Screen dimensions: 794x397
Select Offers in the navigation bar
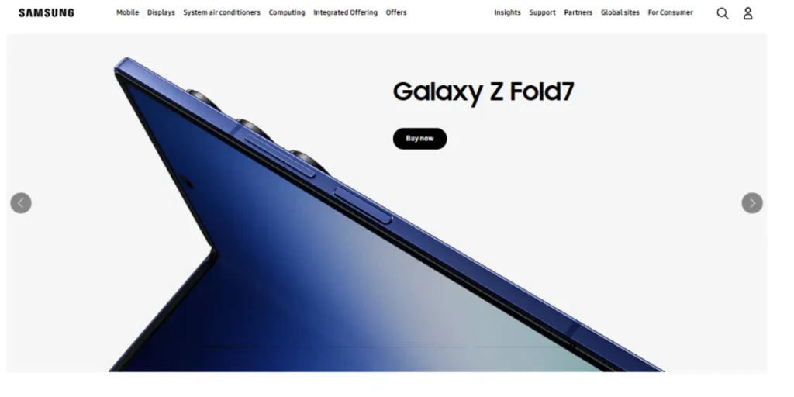tap(396, 12)
